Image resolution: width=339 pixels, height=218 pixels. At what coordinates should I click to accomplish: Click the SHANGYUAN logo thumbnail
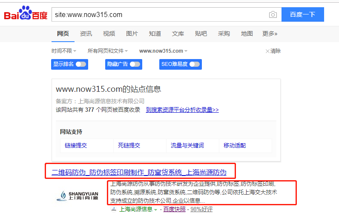click(78, 195)
